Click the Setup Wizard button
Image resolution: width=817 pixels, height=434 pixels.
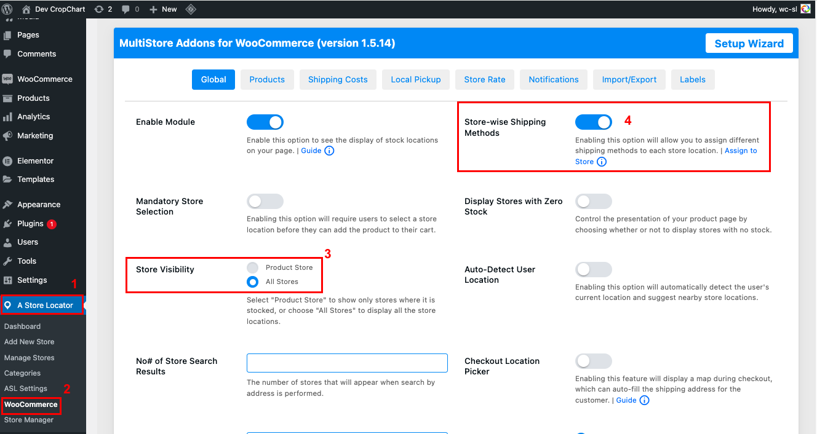point(749,44)
